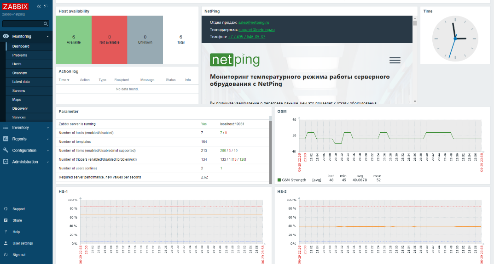The width and height of the screenshot is (494, 264).
Task: Click the grey Unknown hosts tile
Action: point(145,39)
